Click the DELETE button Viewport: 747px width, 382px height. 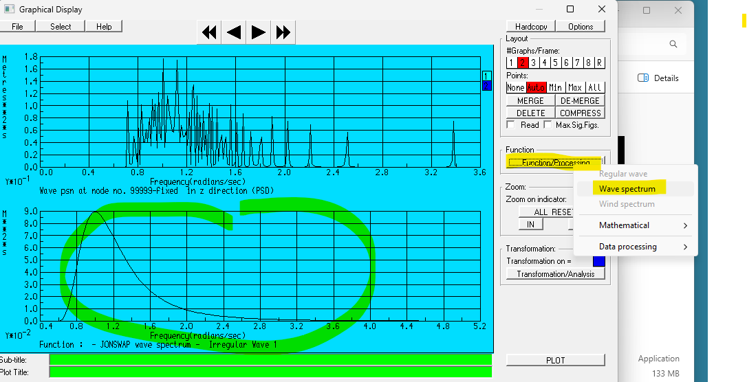[530, 113]
